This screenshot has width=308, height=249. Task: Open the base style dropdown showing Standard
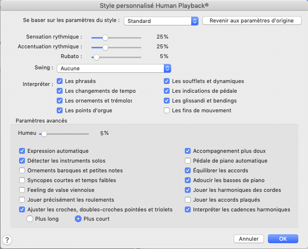point(161,21)
